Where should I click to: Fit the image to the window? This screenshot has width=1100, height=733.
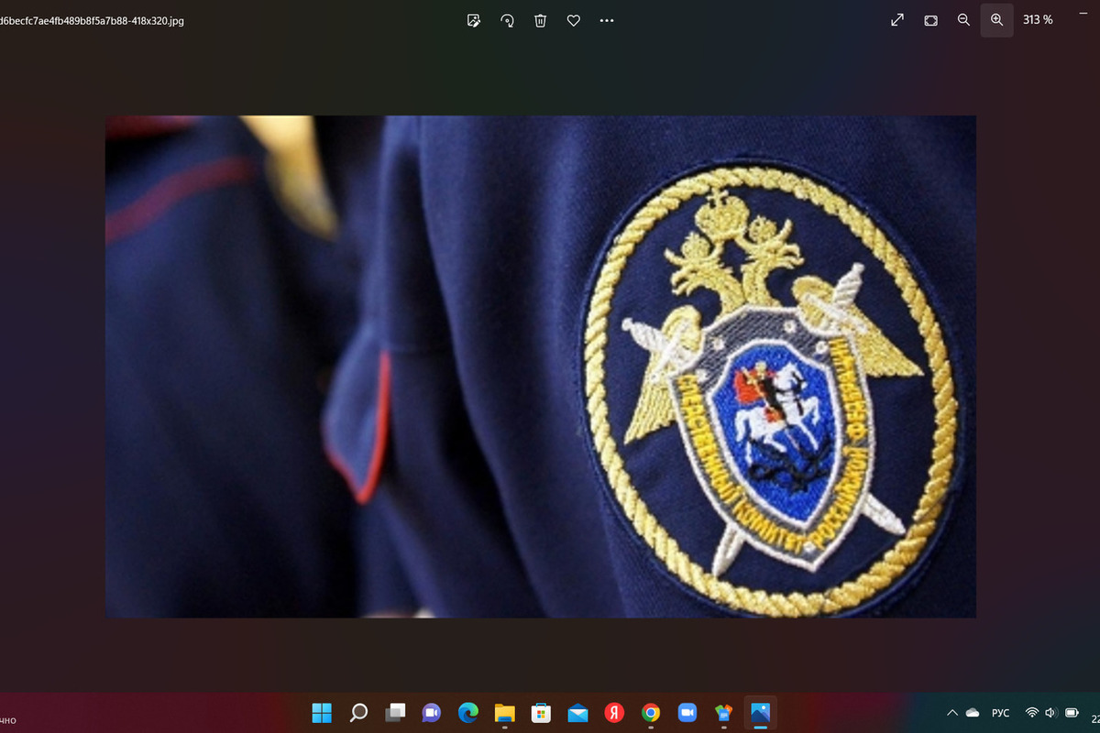pyautogui.click(x=930, y=20)
